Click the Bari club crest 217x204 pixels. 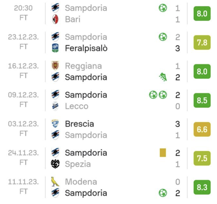tap(55, 19)
